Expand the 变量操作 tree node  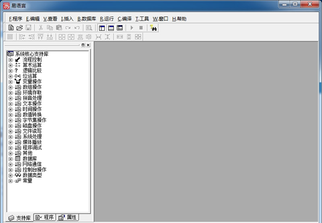pos(10,82)
